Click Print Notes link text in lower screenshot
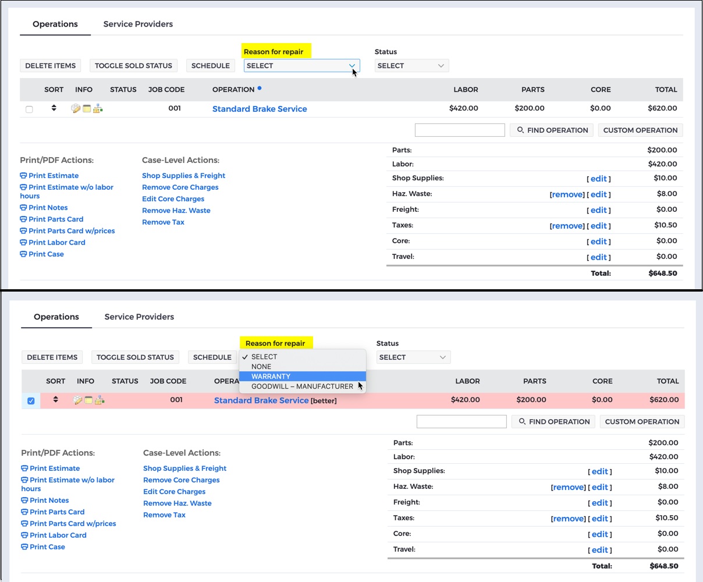Screen dimensions: 703x582 (x=49, y=501)
